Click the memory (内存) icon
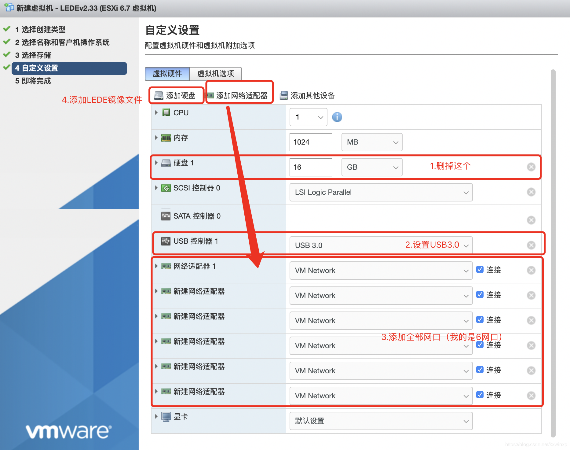The width and height of the screenshot is (570, 450). (166, 138)
